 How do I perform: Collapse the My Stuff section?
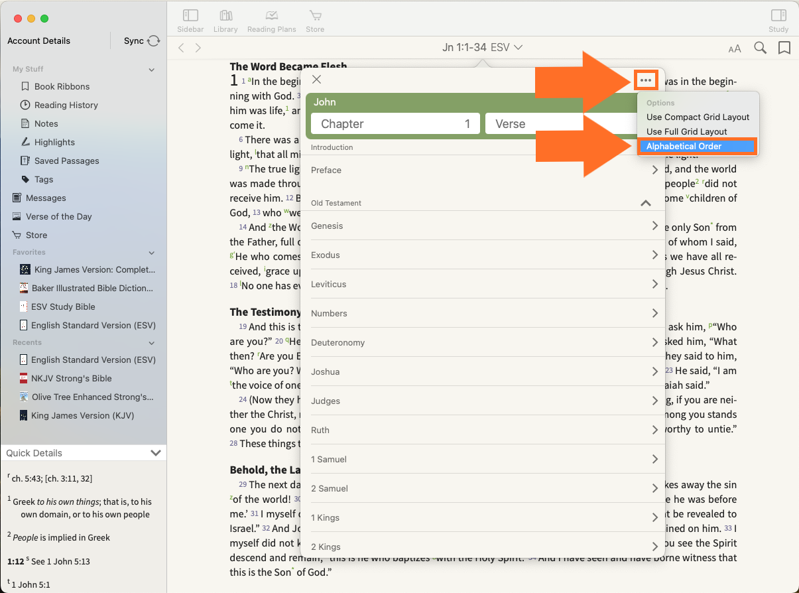pos(151,70)
